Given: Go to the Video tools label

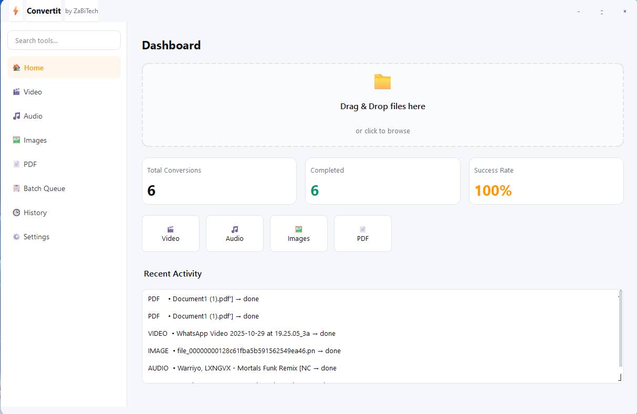Looking at the screenshot, I should pyautogui.click(x=33, y=92).
